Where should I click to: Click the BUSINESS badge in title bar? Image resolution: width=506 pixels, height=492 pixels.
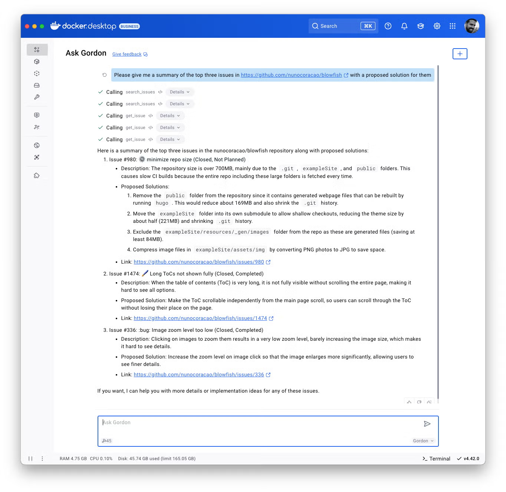[129, 26]
